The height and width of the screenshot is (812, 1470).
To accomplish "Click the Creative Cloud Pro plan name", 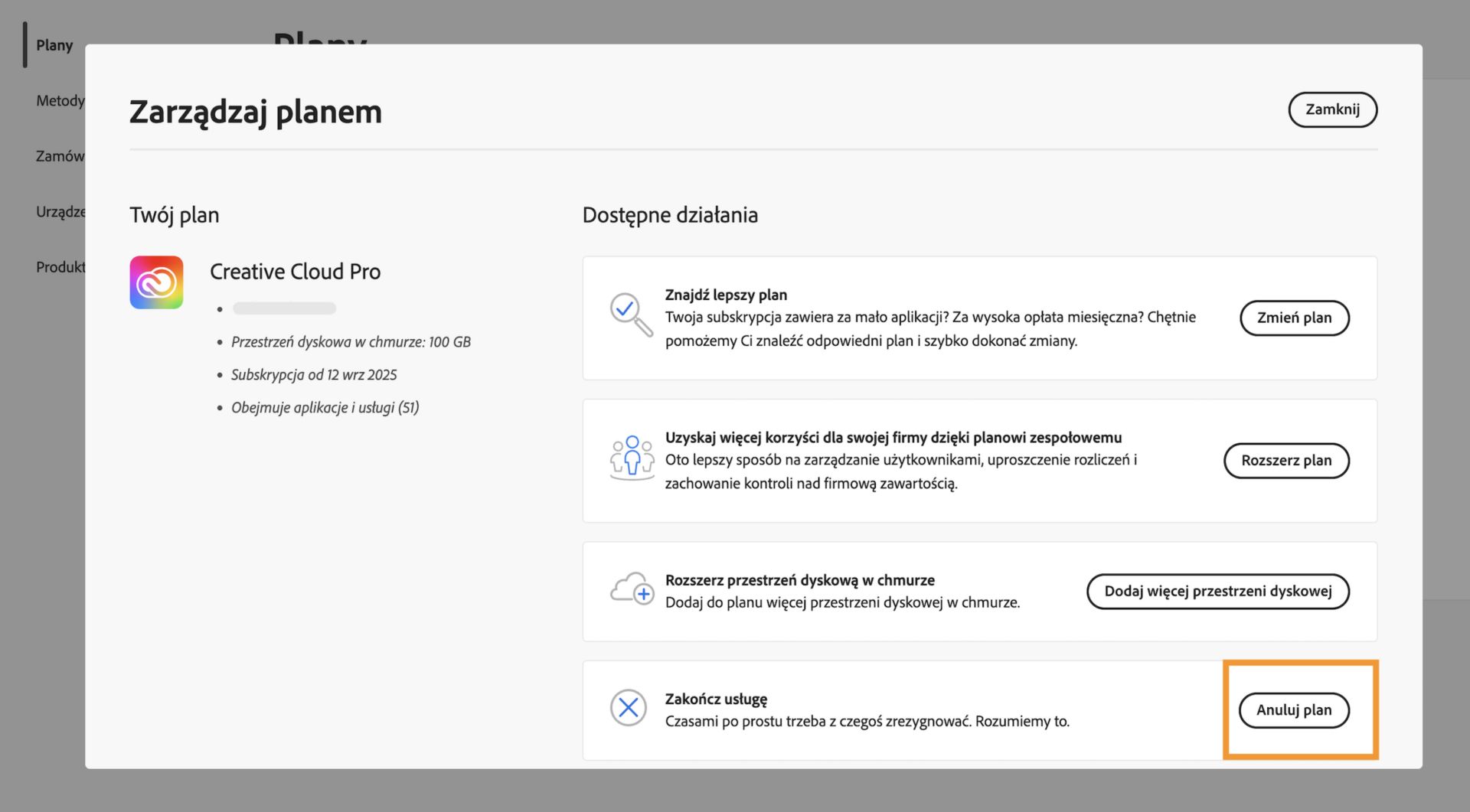I will [295, 272].
